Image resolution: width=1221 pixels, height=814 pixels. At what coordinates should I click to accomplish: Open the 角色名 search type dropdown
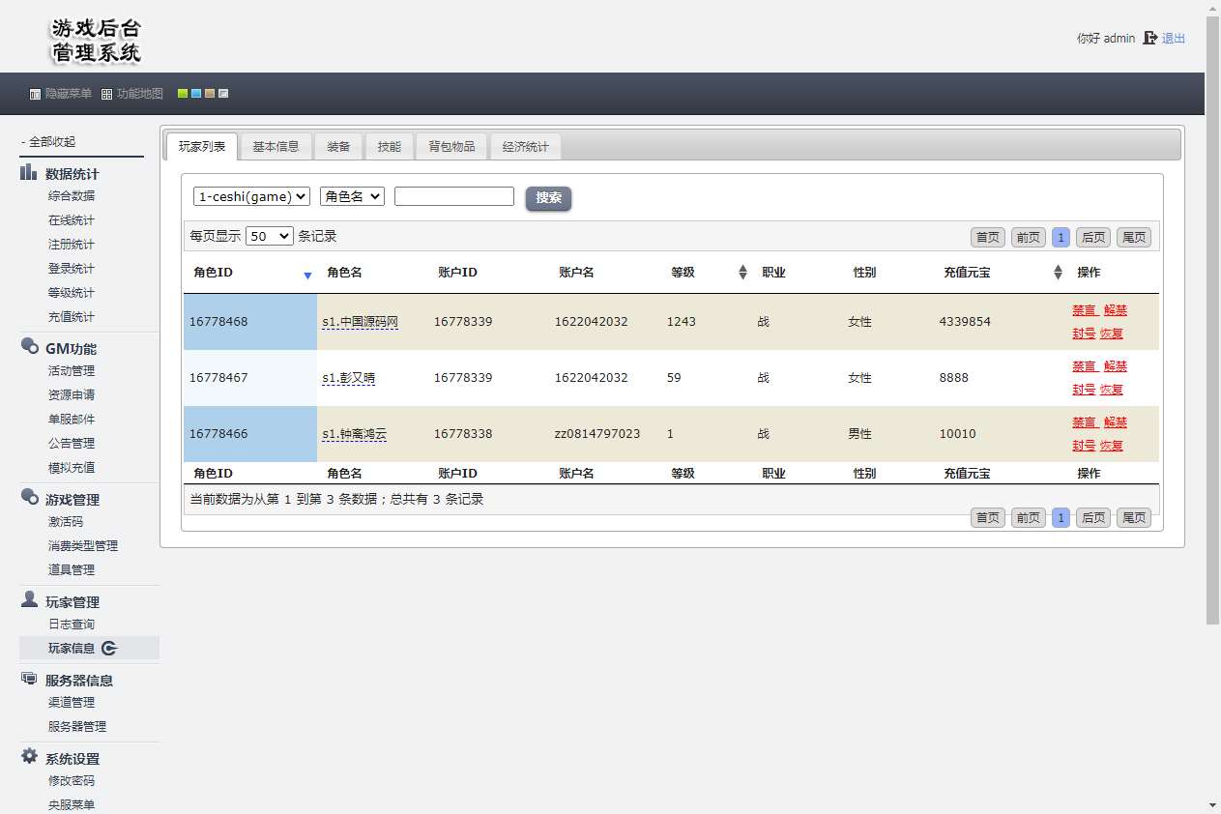coord(352,196)
